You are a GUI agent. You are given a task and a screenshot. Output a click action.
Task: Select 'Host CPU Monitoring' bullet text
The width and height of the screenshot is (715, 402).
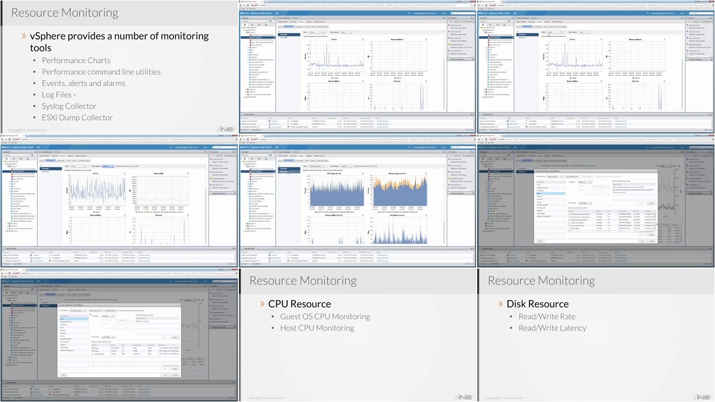[x=317, y=328]
